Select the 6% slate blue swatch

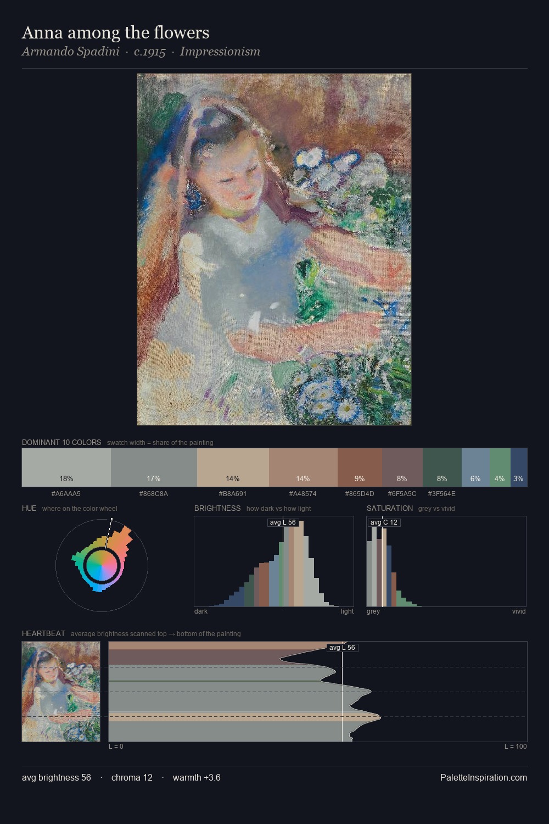pyautogui.click(x=475, y=467)
